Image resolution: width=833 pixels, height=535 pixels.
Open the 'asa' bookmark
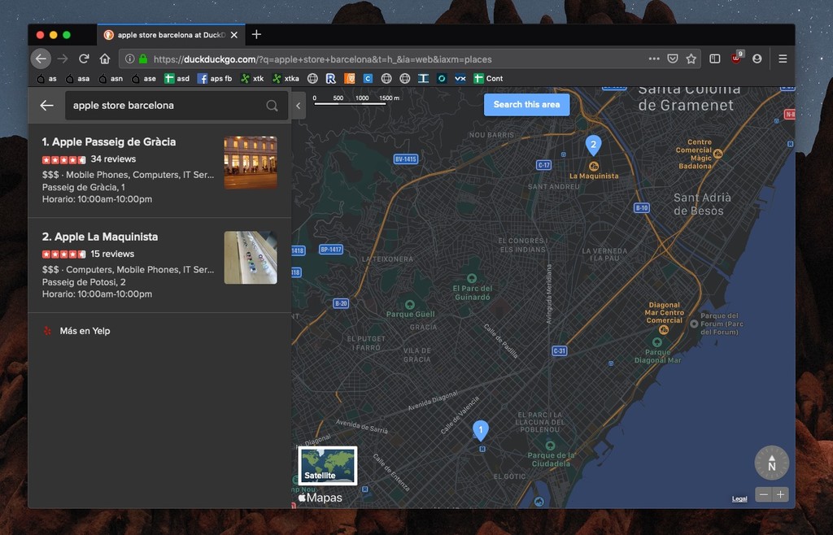[x=77, y=79]
